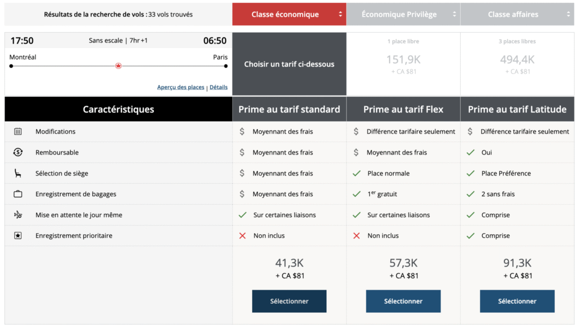
Task: Select the 57,3K Flex fare
Action: tap(403, 301)
